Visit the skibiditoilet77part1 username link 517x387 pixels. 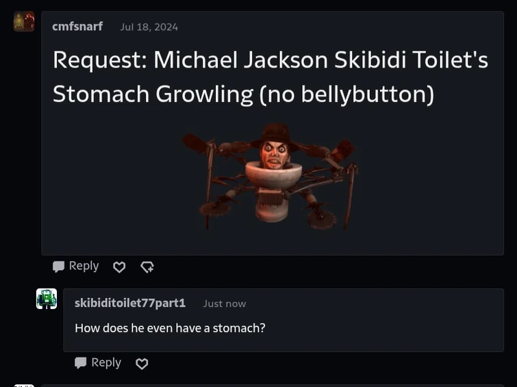pos(130,303)
